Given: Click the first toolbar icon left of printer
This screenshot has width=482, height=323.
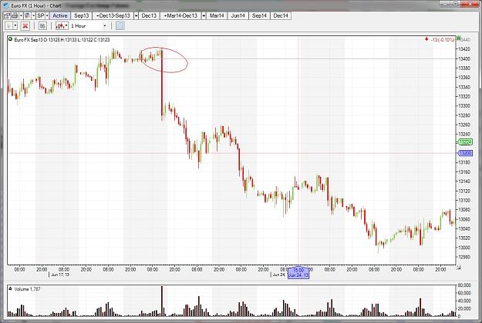Looking at the screenshot, I should point(7,15).
